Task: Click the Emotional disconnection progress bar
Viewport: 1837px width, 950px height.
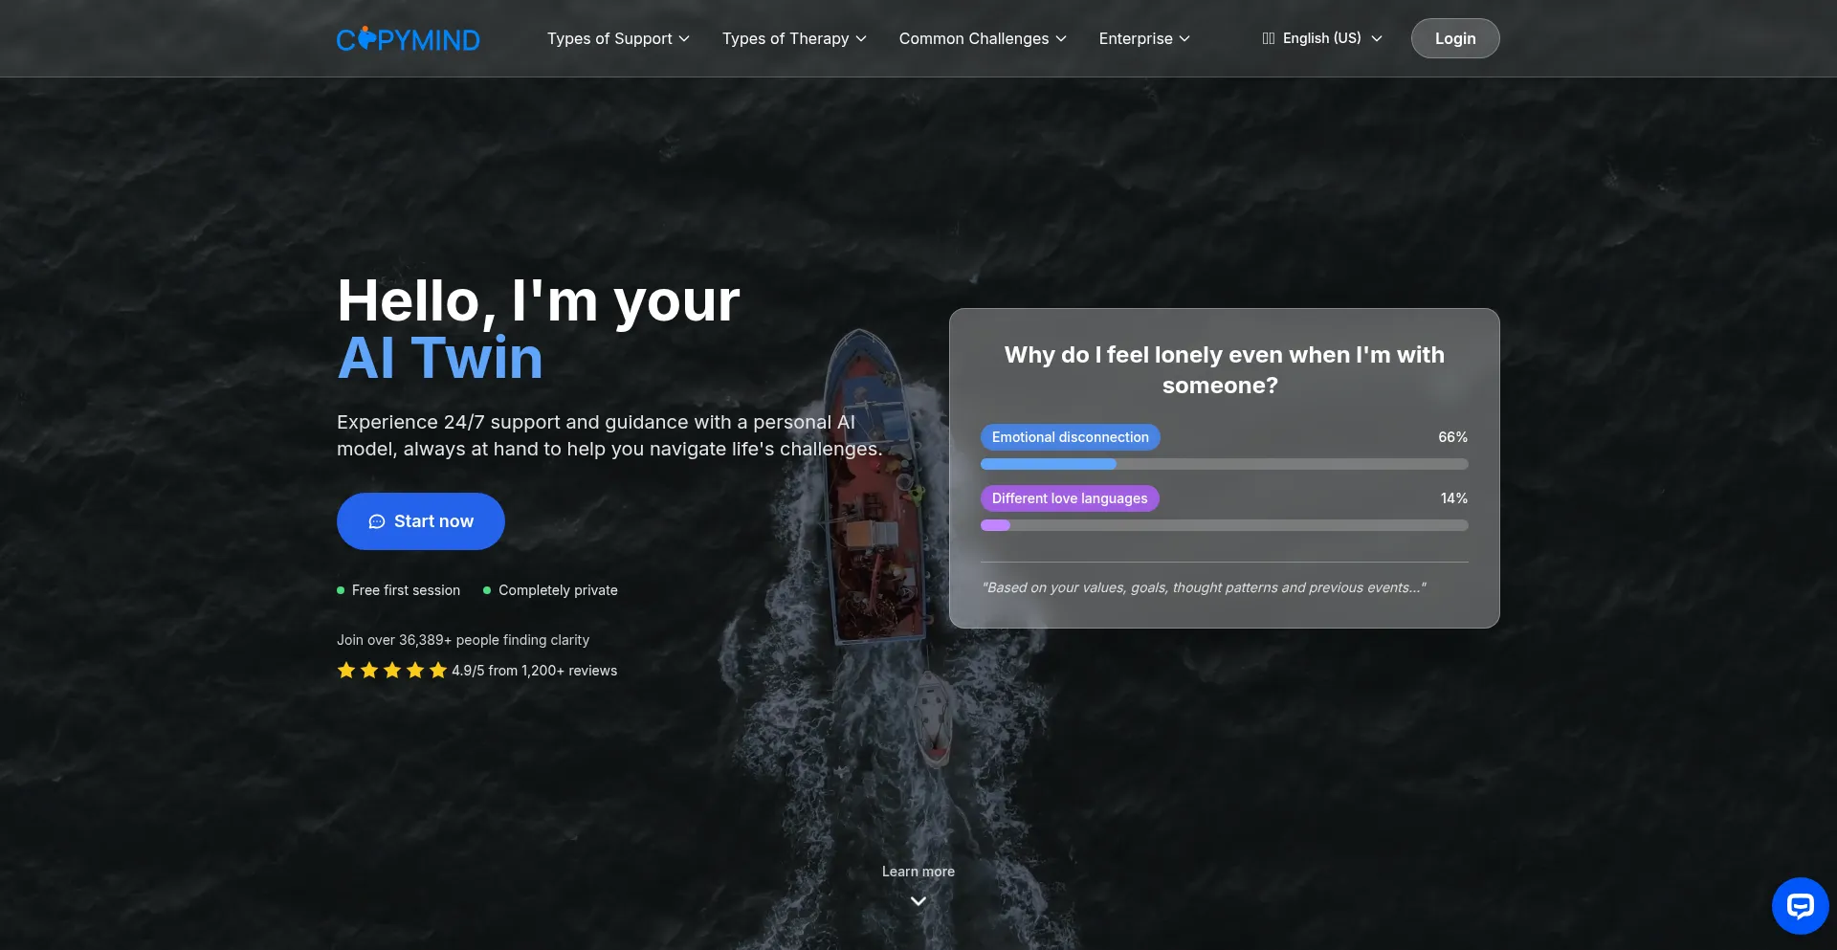Action: click(1225, 464)
